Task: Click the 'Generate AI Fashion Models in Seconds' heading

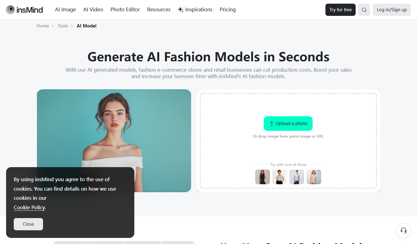Action: click(x=209, y=57)
